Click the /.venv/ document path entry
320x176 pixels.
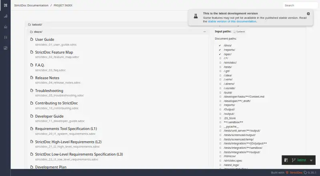[228, 80]
